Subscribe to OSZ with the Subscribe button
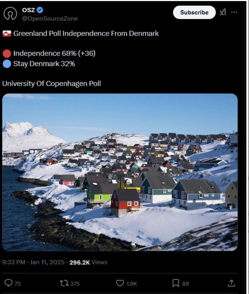This screenshot has width=249, height=294. coord(194,12)
